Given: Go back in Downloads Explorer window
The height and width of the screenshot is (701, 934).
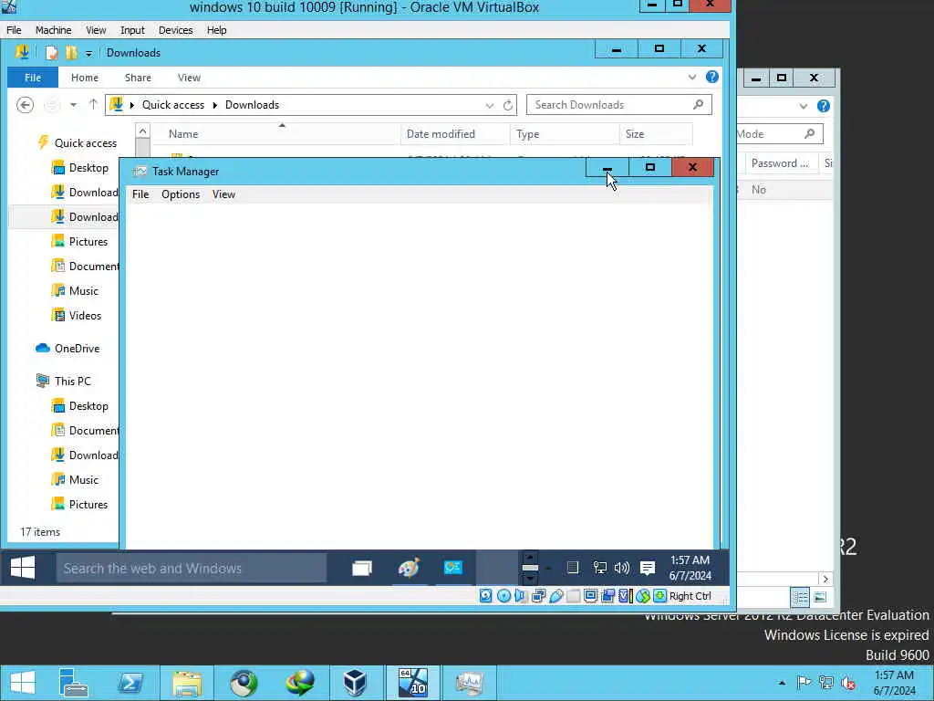Looking at the screenshot, I should coord(25,105).
